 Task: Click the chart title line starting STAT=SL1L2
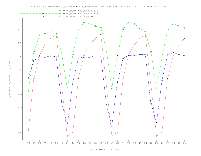[x=100, y=7]
